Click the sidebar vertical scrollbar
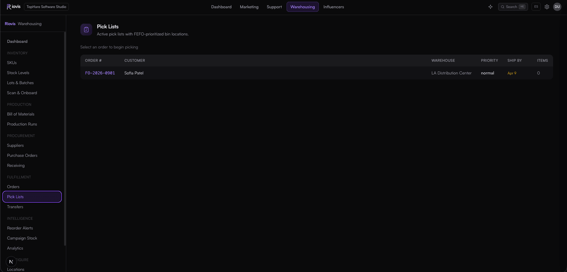 65,139
